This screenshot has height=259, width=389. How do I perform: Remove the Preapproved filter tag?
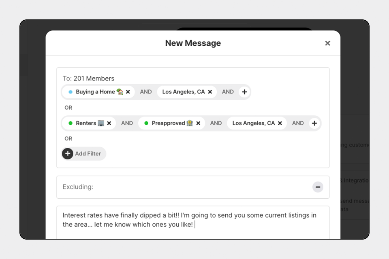tap(198, 123)
